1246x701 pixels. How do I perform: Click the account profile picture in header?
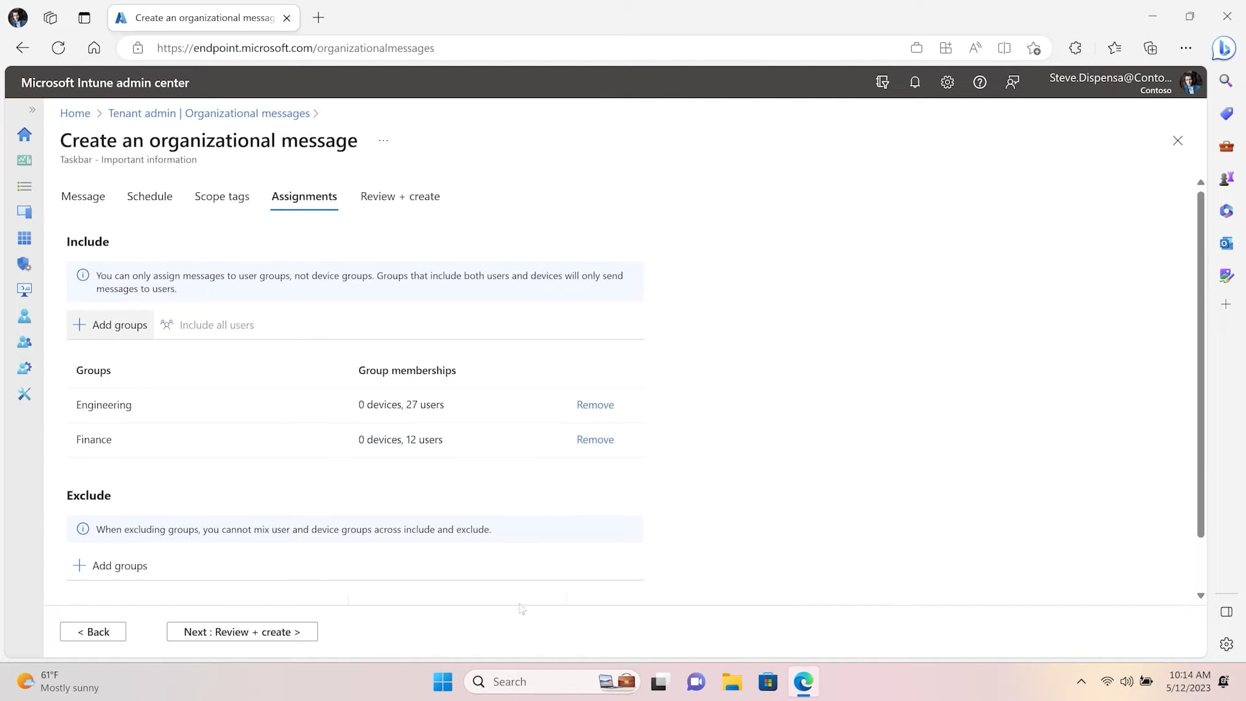[1190, 82]
